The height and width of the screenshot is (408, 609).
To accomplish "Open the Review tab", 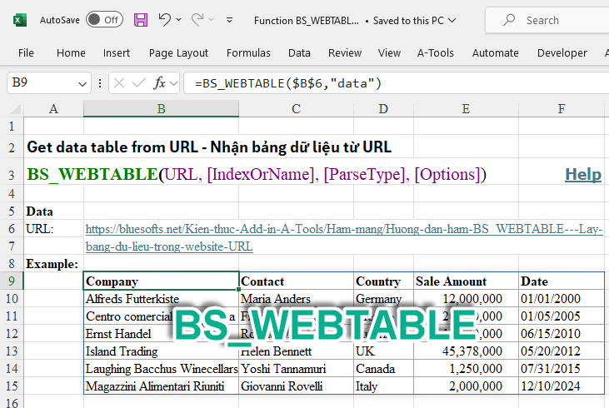I will pyautogui.click(x=345, y=52).
